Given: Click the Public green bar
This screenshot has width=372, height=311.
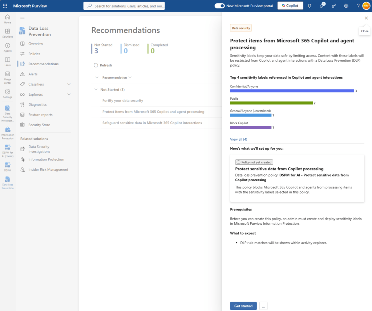Looking at the screenshot, I should [271, 103].
